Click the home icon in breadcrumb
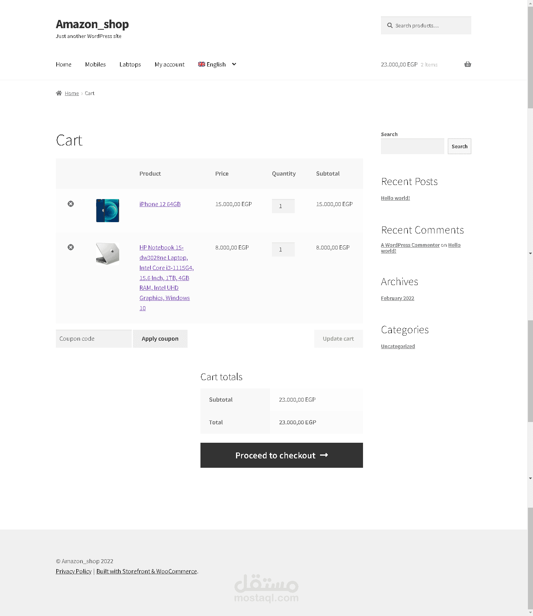This screenshot has width=533, height=616. coord(59,93)
